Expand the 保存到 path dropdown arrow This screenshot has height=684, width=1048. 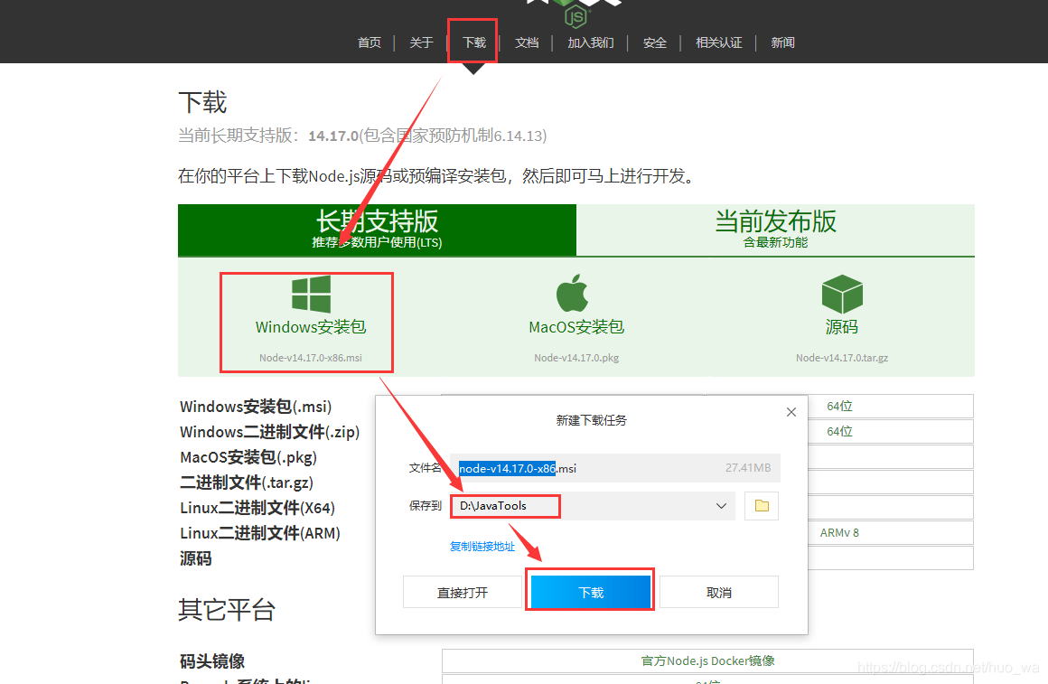[721, 506]
